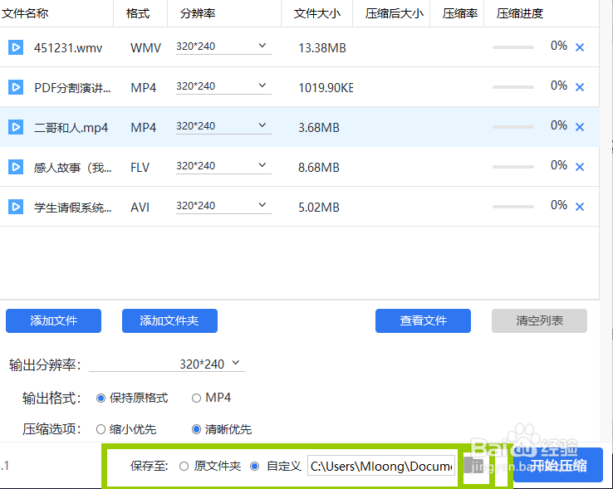This screenshot has height=489, width=613.
Task: Click progress bar of 学生请假系统 row
Action: click(513, 207)
